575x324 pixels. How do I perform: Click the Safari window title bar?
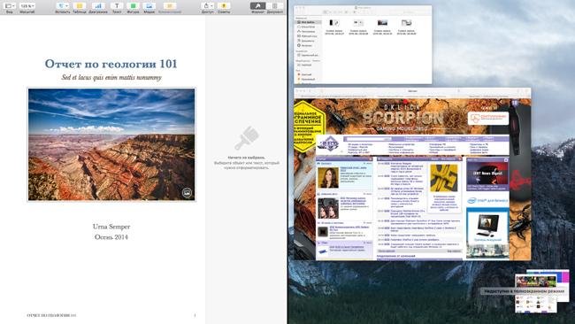pos(412,90)
